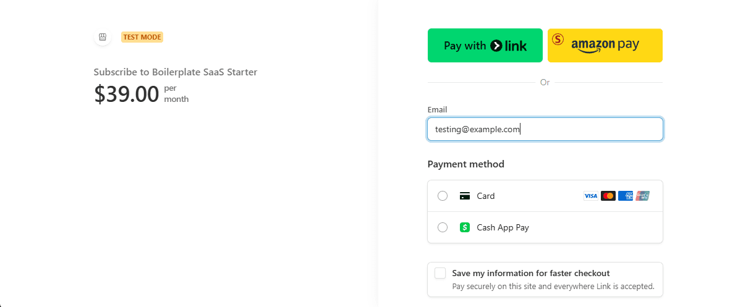
Task: Click the Visa logo icon
Action: pos(591,196)
